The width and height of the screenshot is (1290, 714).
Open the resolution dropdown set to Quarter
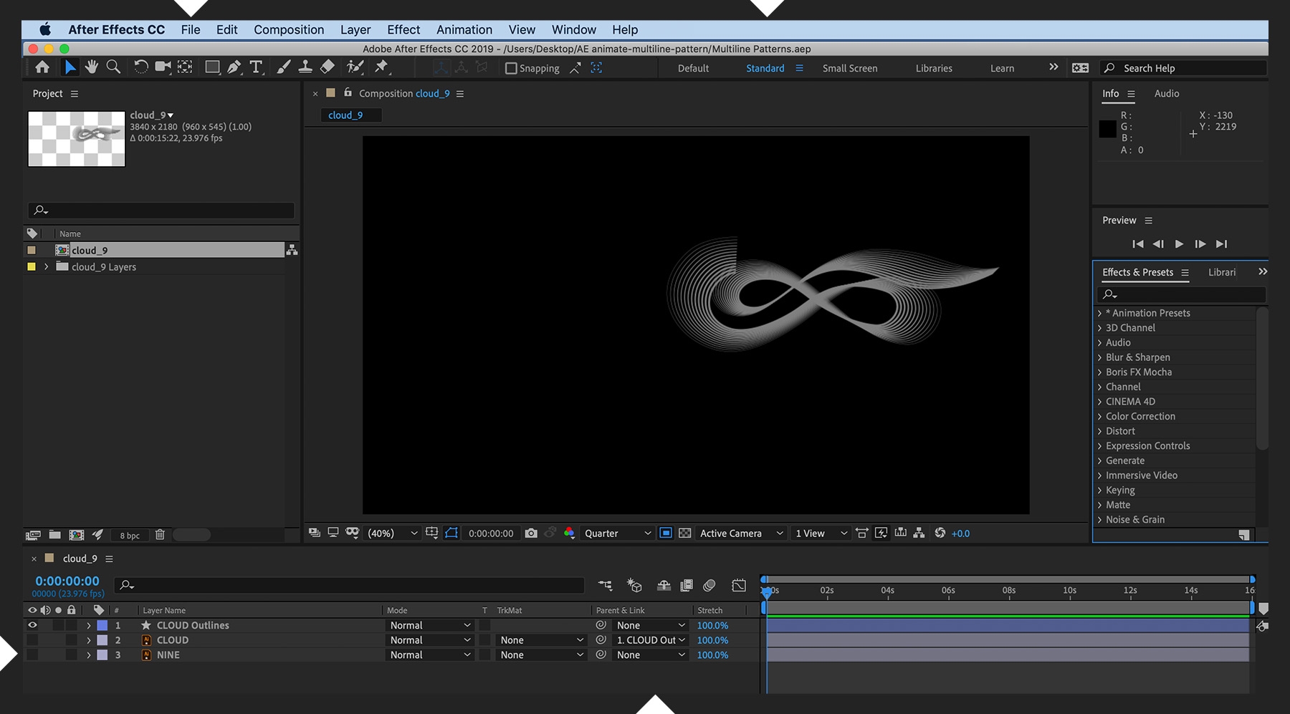(x=615, y=533)
